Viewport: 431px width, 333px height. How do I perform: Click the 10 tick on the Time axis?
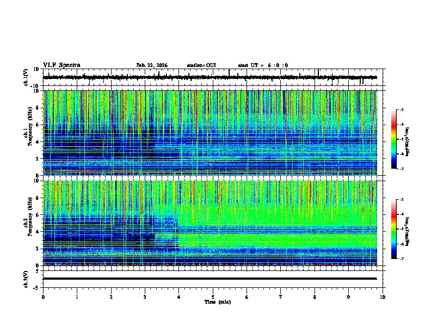pyautogui.click(x=383, y=297)
